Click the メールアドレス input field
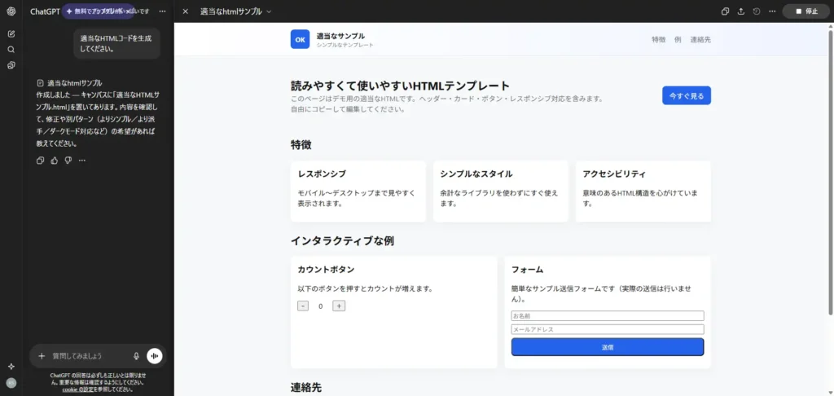834x396 pixels. coord(608,329)
